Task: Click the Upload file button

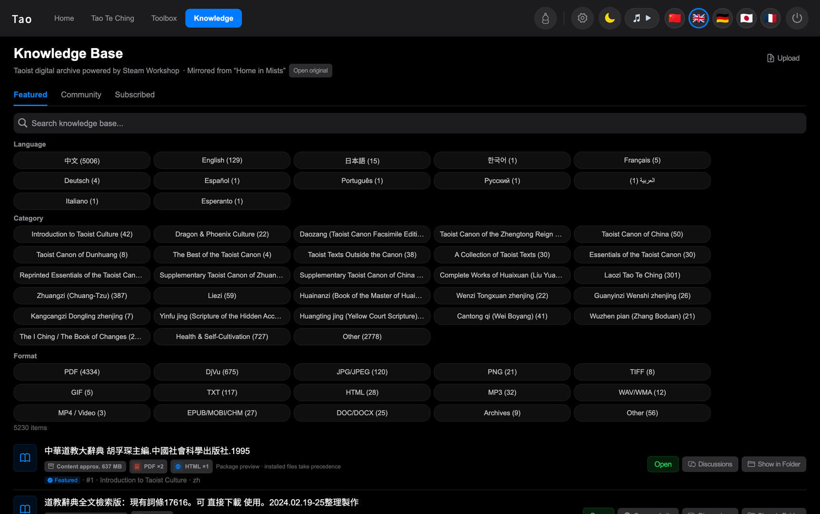Action: (x=783, y=58)
